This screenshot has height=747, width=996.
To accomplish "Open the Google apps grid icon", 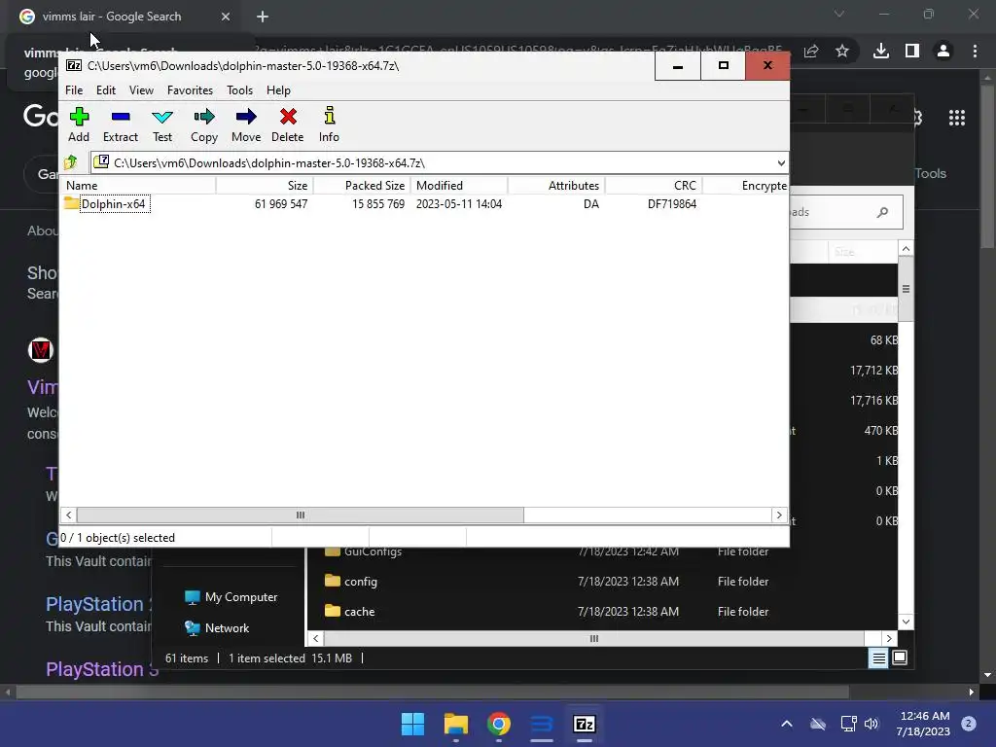I will tap(957, 118).
